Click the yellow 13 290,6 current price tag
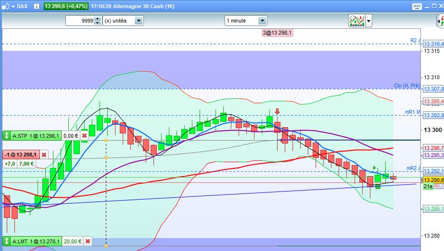444x251 pixels. tap(433, 180)
